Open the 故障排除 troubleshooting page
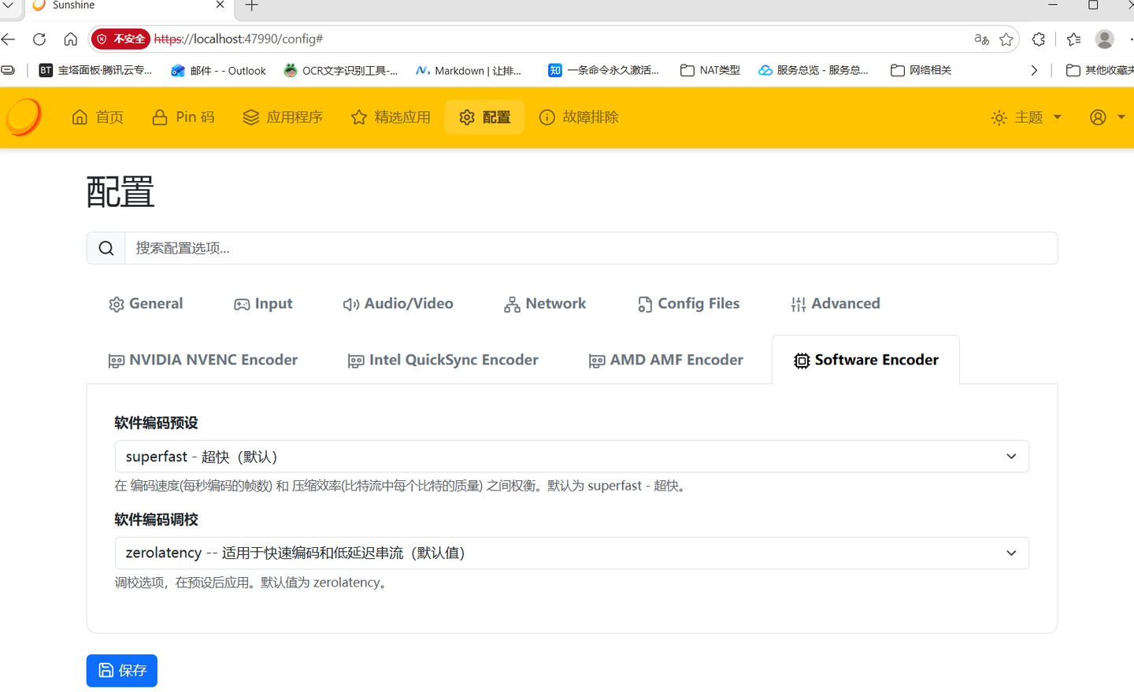The width and height of the screenshot is (1134, 692). point(579,117)
